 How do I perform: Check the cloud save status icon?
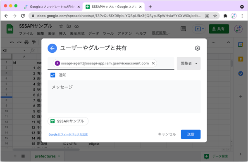click(x=76, y=26)
